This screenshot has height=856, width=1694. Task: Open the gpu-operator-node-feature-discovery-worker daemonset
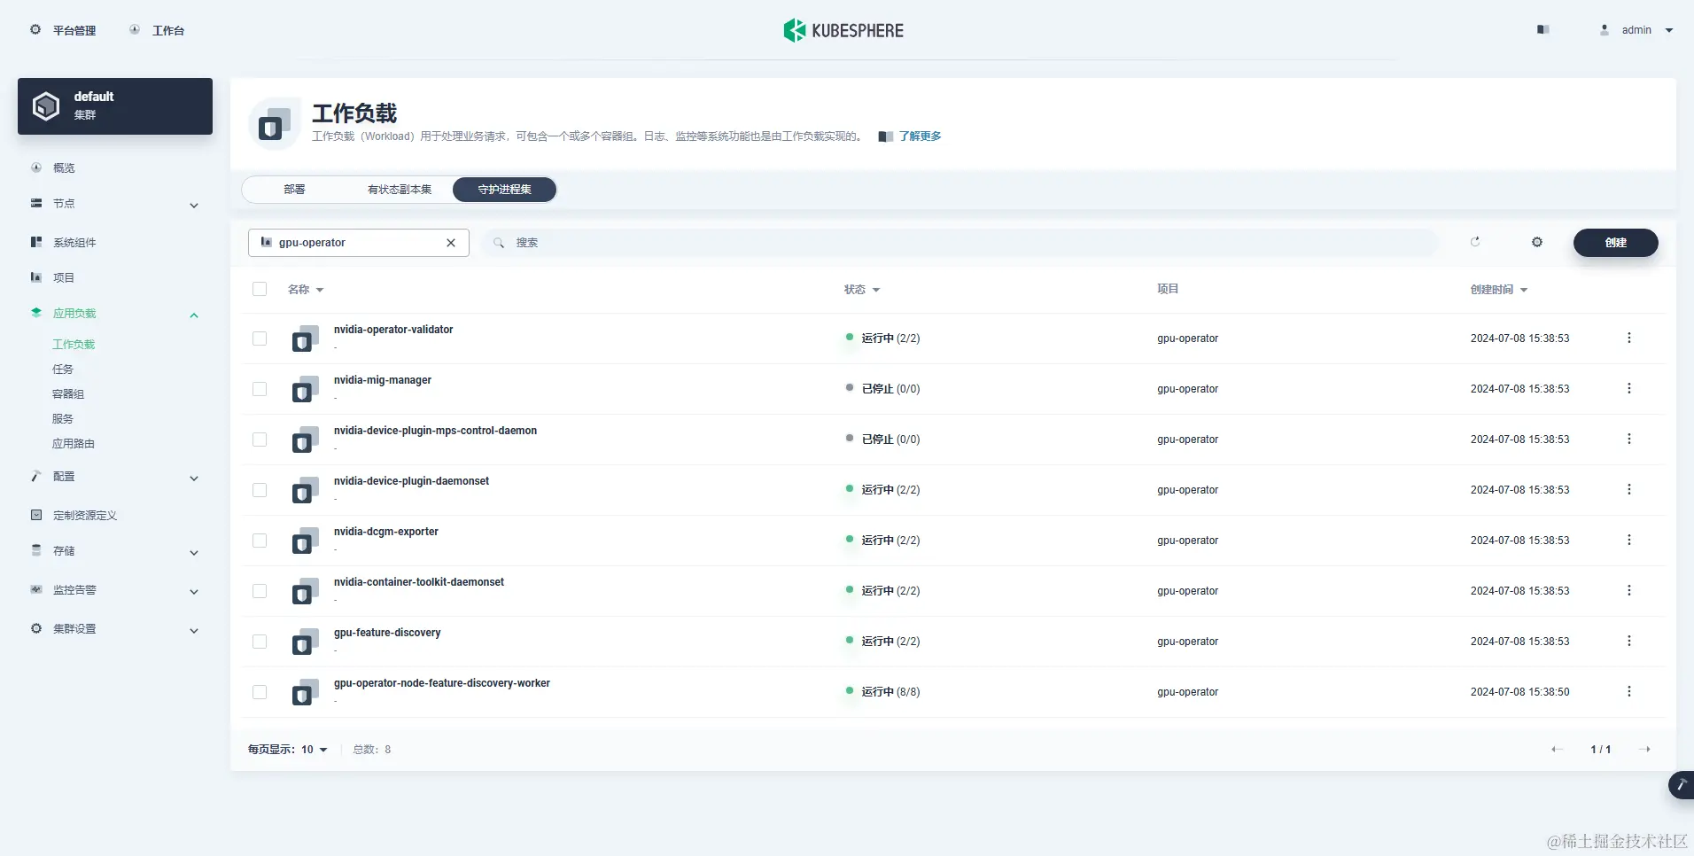click(x=442, y=683)
